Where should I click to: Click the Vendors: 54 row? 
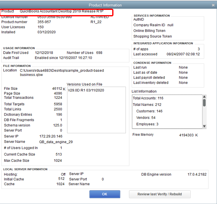point(146,118)
